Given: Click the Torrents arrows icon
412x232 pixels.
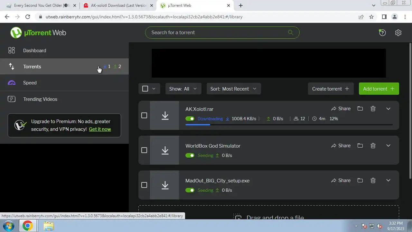Looking at the screenshot, I should click(12, 66).
